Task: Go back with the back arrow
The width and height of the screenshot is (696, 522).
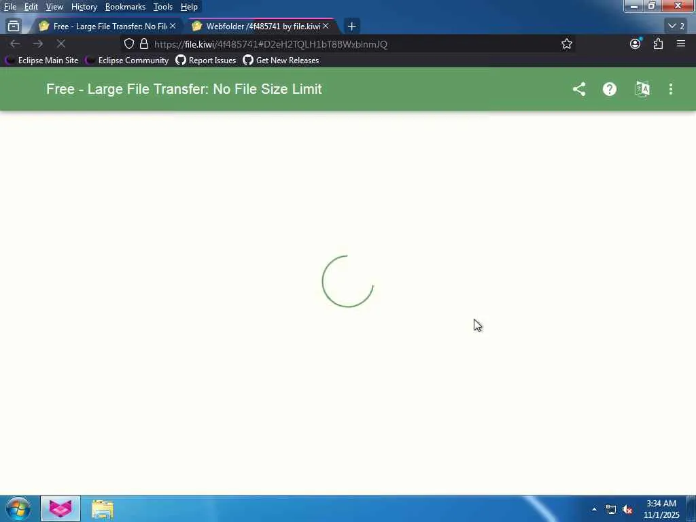Action: pyautogui.click(x=15, y=44)
